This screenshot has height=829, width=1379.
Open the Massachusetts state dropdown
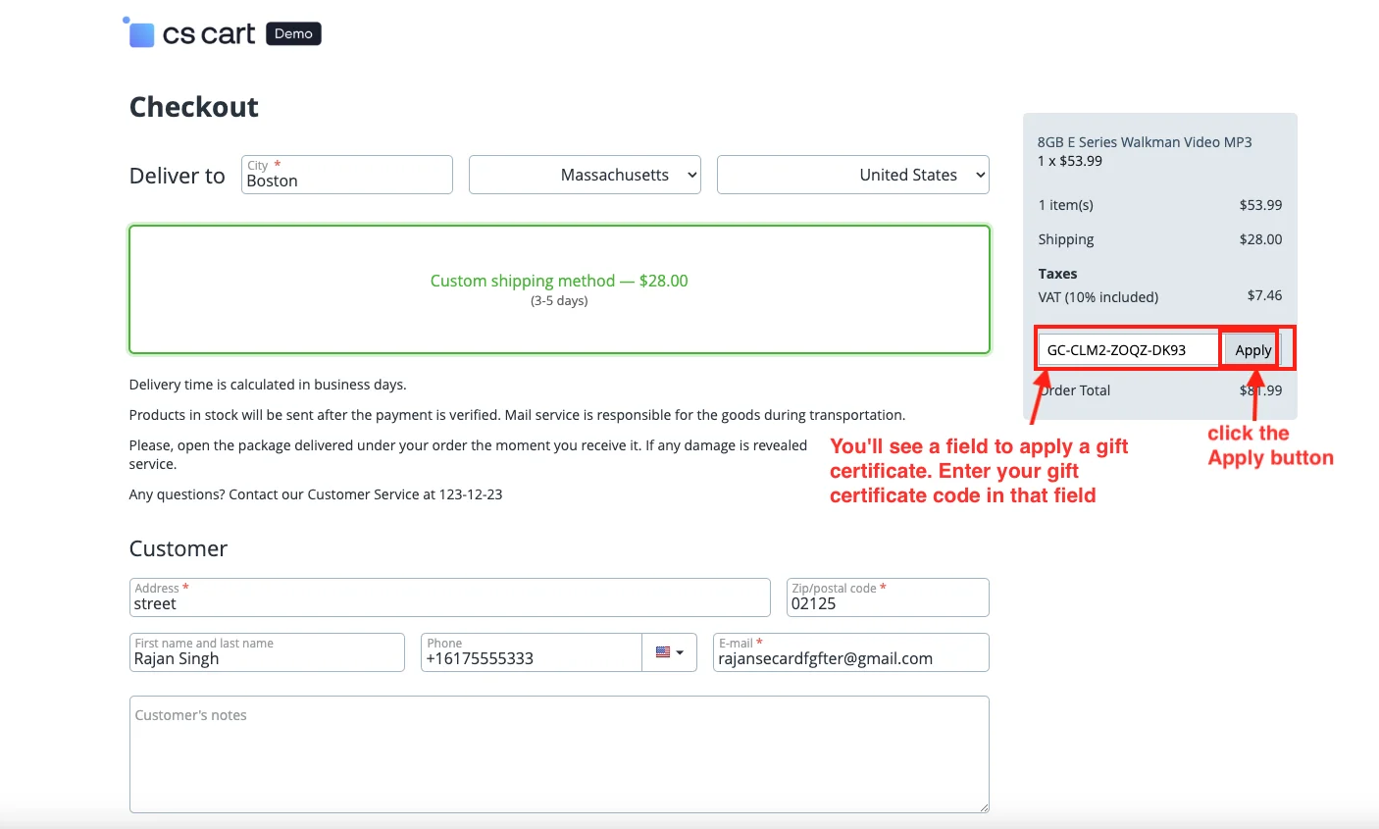(x=585, y=175)
